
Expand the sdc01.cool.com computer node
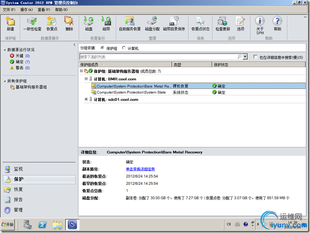(x=86, y=99)
